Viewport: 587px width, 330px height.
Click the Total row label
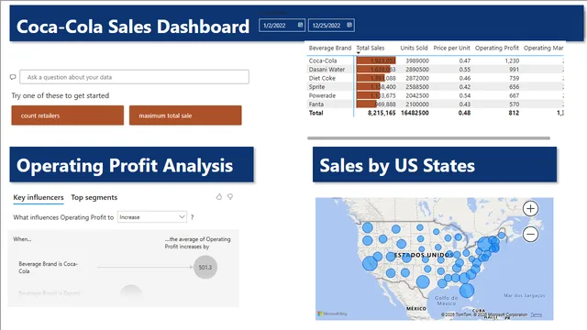click(316, 113)
